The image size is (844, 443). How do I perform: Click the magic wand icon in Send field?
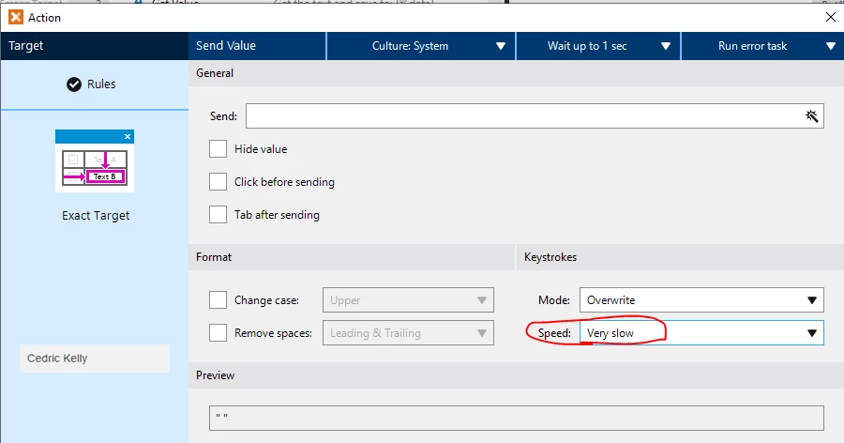tap(811, 115)
